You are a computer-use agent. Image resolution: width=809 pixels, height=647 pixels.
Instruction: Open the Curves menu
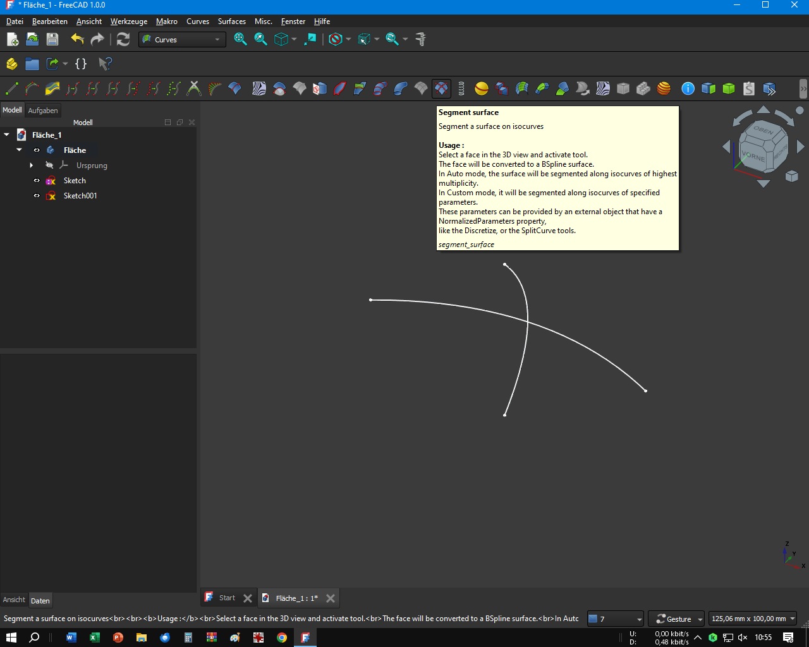(x=198, y=21)
